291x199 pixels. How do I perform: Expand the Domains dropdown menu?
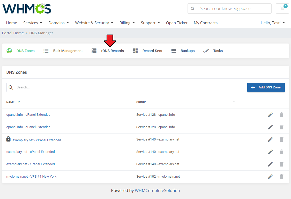59,23
